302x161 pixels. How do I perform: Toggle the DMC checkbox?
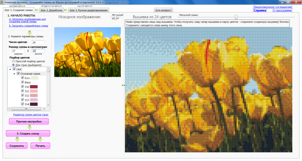14,69
